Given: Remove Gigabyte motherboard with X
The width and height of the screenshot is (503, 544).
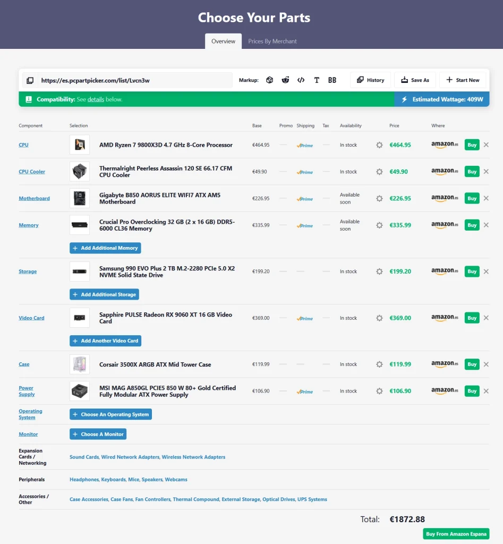Looking at the screenshot, I should click(486, 198).
